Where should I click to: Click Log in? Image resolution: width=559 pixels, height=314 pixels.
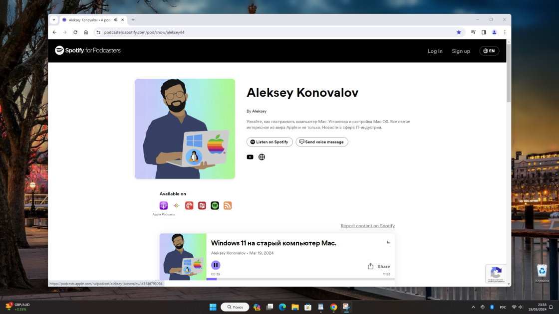(435, 51)
